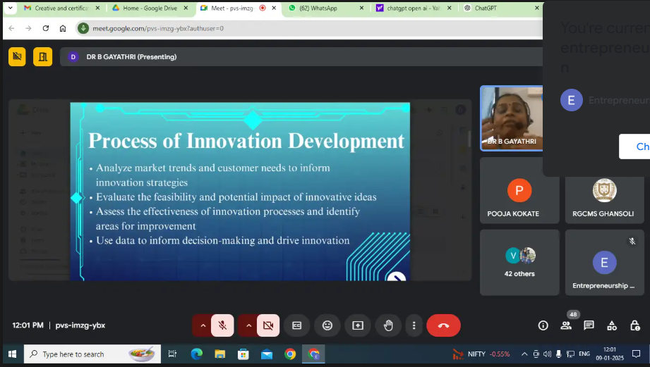Open the browser tab search dropdown arrow
Viewport: 650px width, 367px height.
click(10, 8)
